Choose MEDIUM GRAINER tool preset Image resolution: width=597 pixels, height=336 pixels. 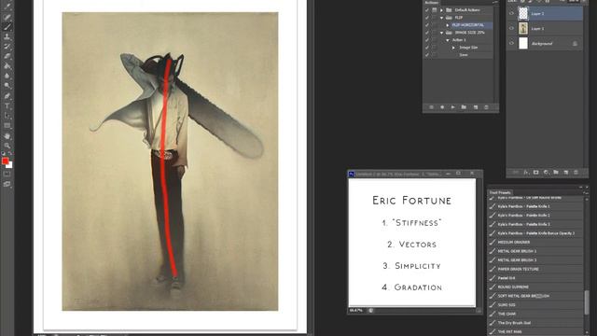click(537, 243)
